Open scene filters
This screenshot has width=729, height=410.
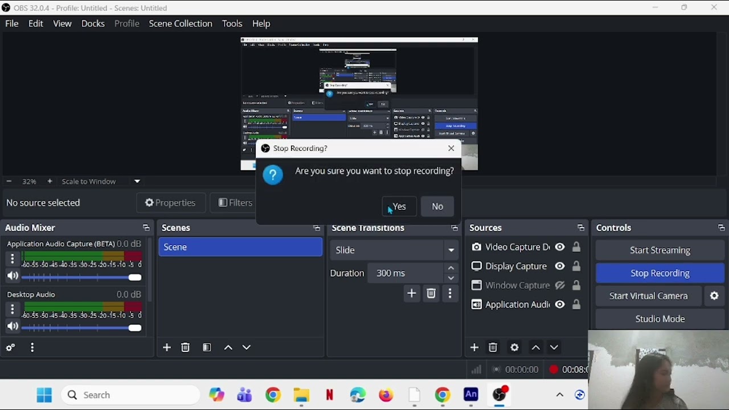(x=207, y=348)
